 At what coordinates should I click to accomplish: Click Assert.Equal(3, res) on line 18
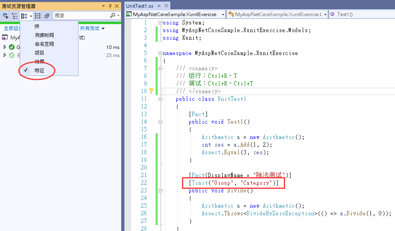tap(235, 152)
